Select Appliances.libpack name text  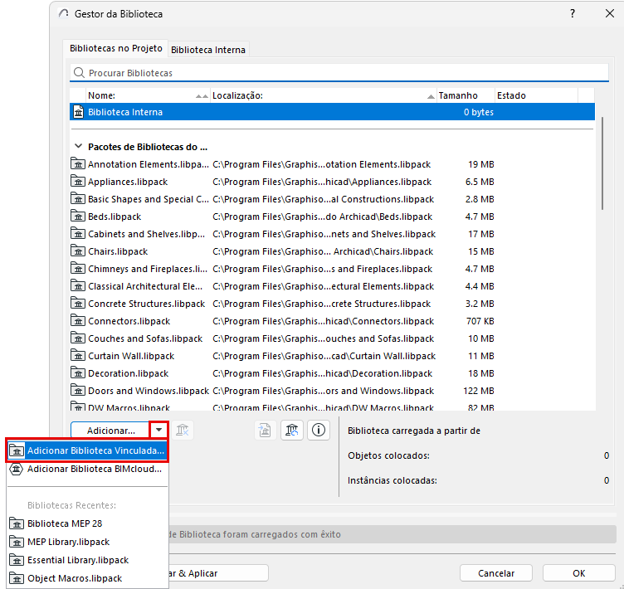click(128, 182)
